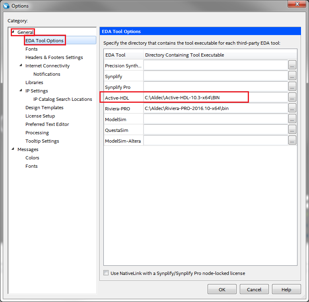The height and width of the screenshot is (302, 309).
Task: Open Help for the Options dialog
Action: [286, 289]
